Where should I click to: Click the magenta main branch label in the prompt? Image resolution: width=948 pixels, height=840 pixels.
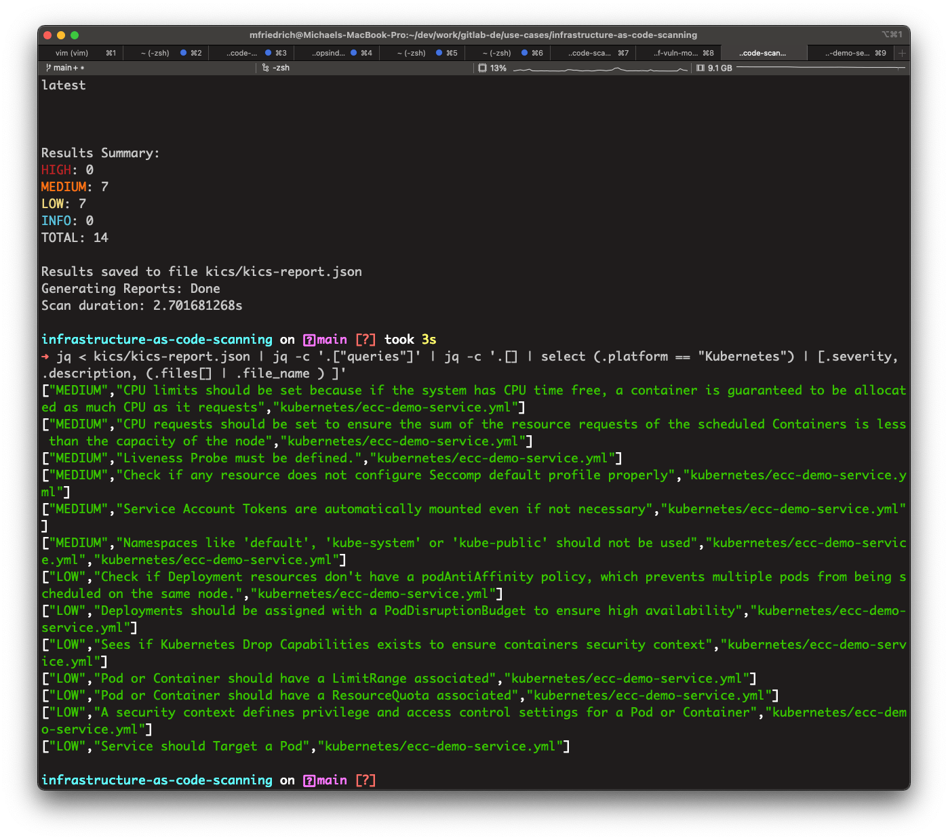pyautogui.click(x=332, y=339)
